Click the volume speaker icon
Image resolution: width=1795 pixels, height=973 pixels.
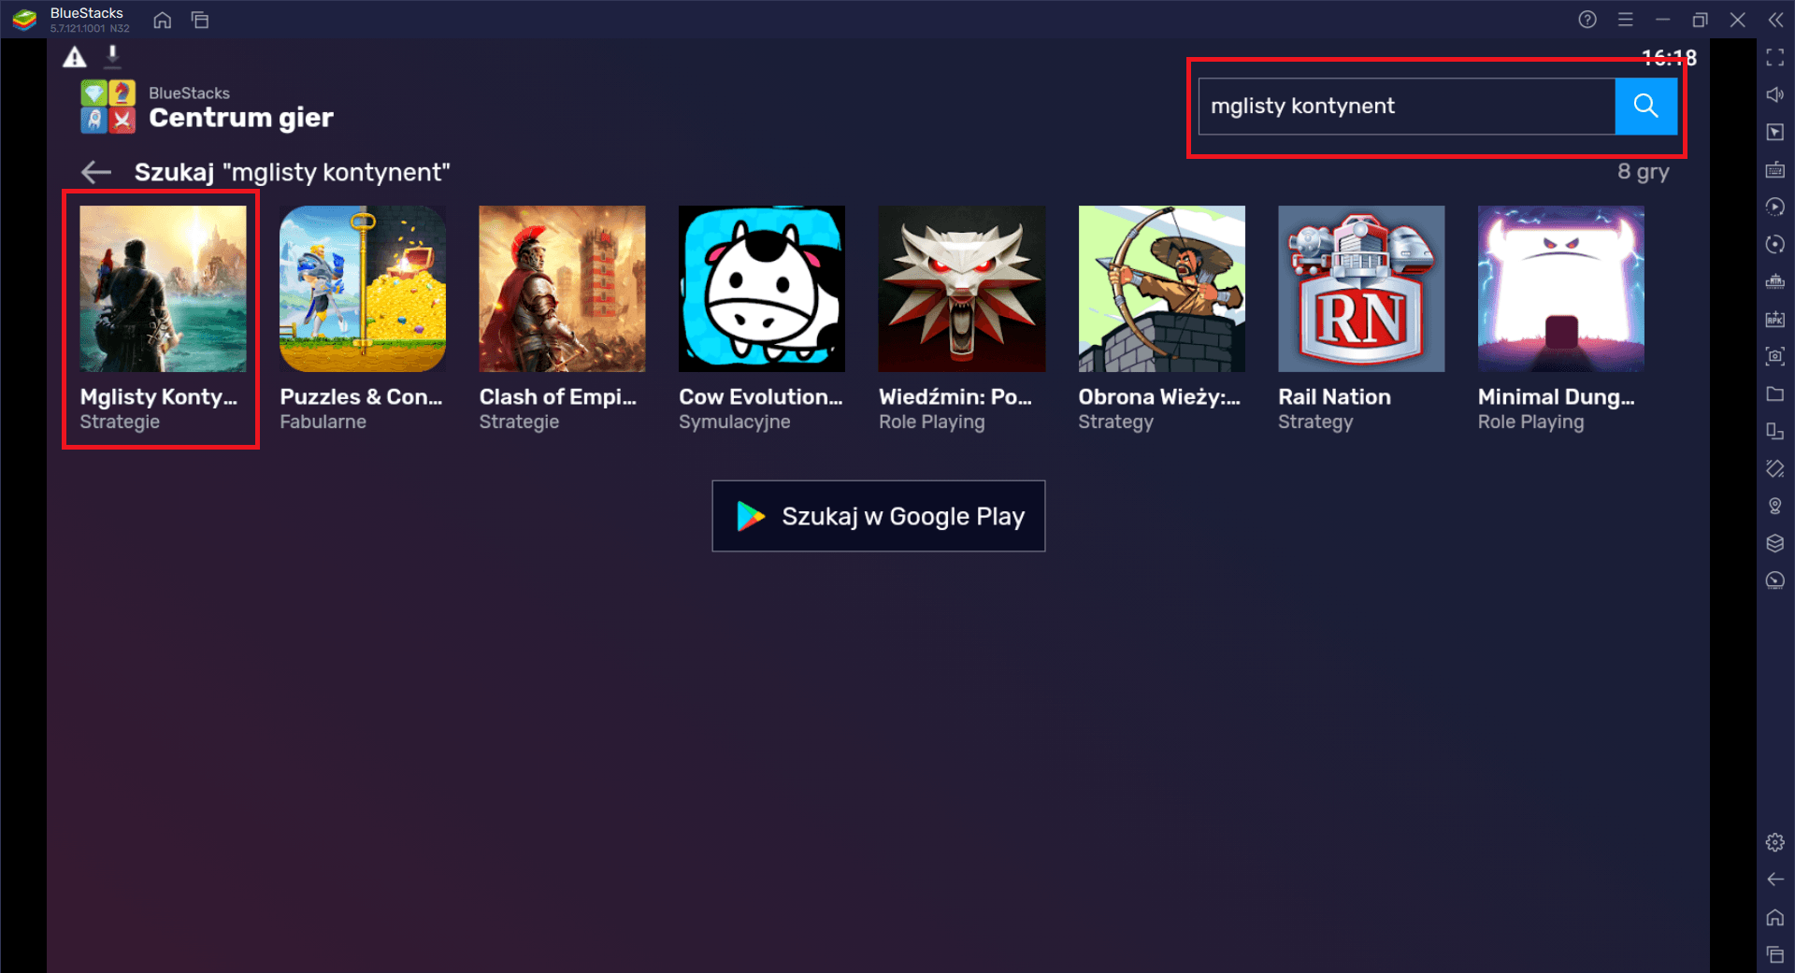(x=1774, y=94)
